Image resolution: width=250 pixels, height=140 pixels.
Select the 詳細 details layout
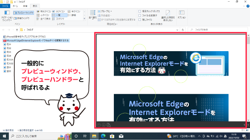(x=72, y=15)
